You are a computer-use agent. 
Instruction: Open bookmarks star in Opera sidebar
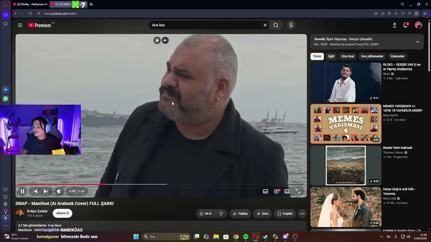pos(5,24)
